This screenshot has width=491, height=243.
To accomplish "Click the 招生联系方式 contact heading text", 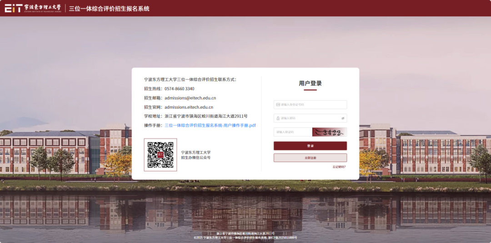I will point(190,80).
